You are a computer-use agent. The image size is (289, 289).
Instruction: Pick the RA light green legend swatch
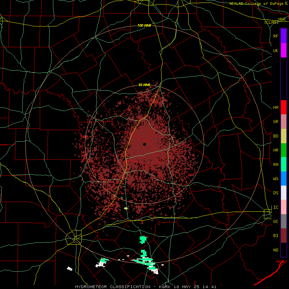pyautogui.click(x=284, y=164)
